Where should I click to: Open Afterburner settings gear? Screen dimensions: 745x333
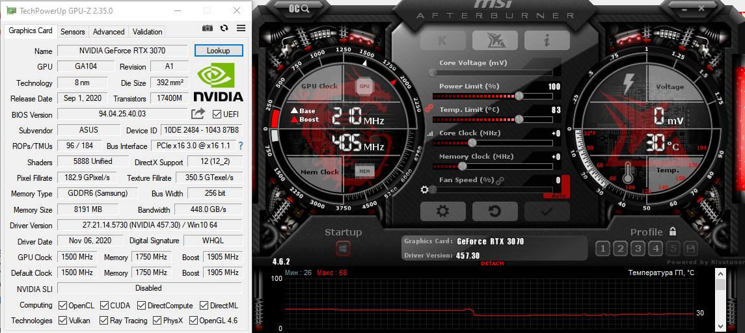click(x=442, y=211)
